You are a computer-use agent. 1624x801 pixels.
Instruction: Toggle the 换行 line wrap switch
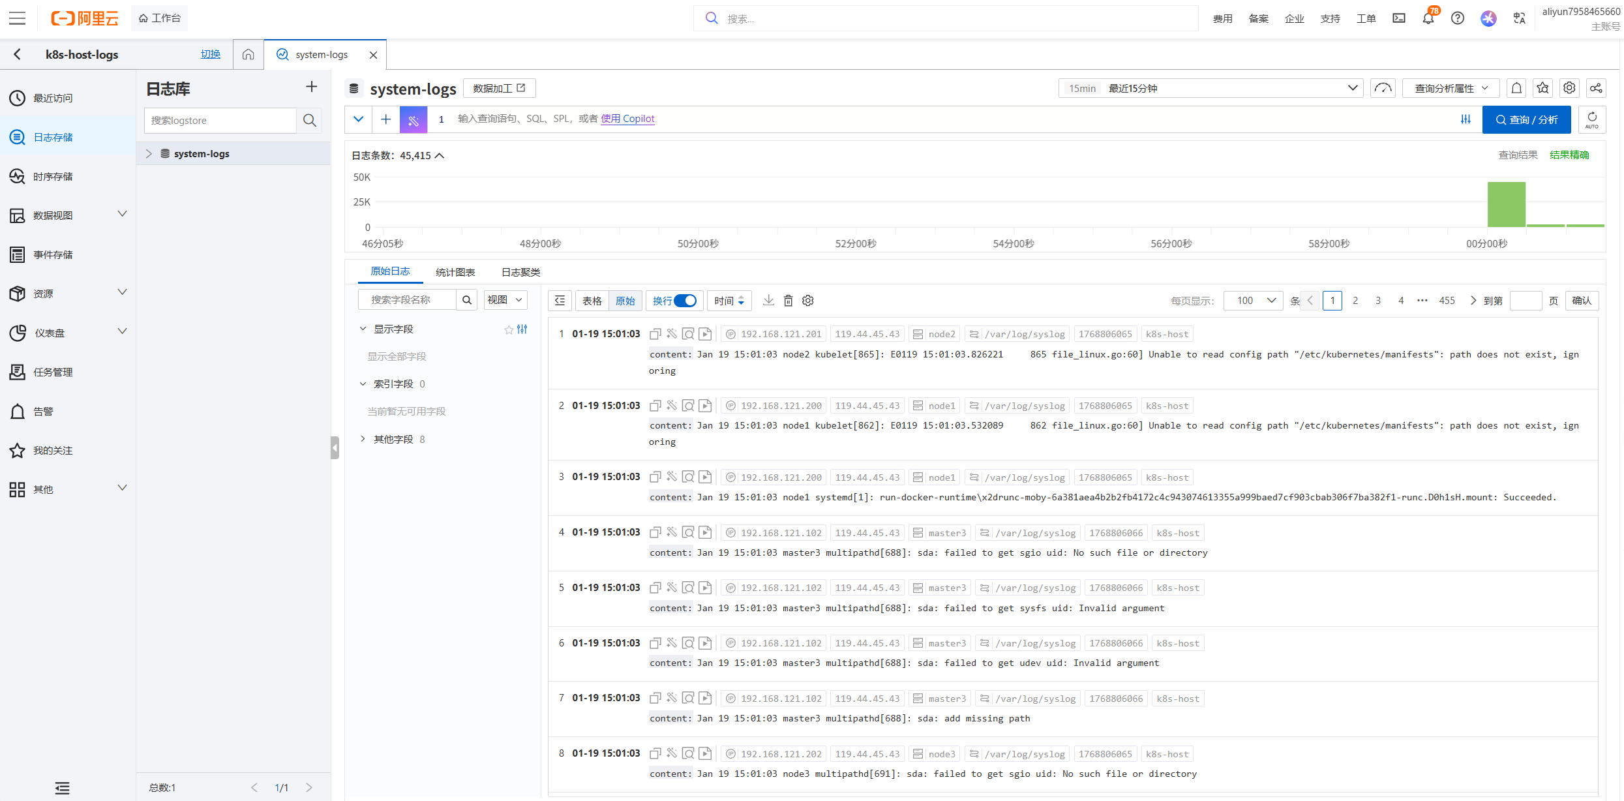point(685,301)
